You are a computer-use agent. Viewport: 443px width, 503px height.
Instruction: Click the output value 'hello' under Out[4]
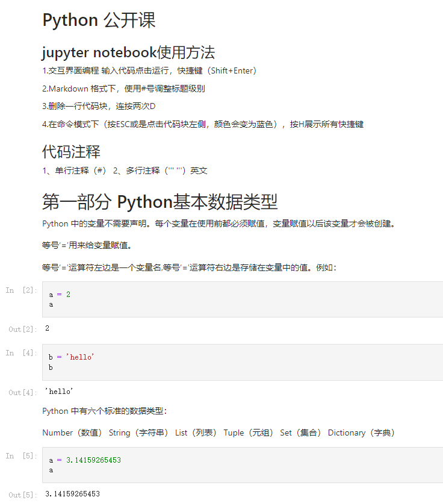coord(59,392)
